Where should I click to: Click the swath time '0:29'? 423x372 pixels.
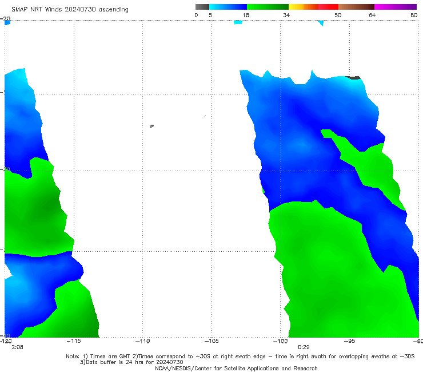(304, 347)
